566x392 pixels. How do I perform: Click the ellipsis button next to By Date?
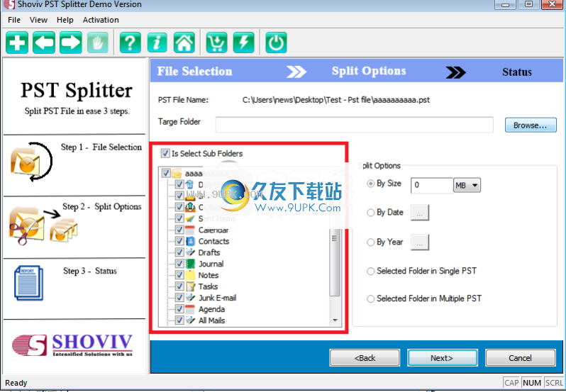tap(420, 213)
